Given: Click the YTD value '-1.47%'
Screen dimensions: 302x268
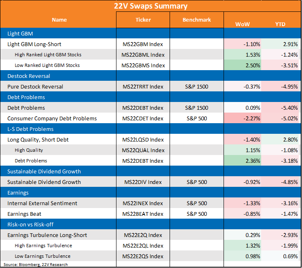Looking at the screenshot, I should (x=289, y=214).
